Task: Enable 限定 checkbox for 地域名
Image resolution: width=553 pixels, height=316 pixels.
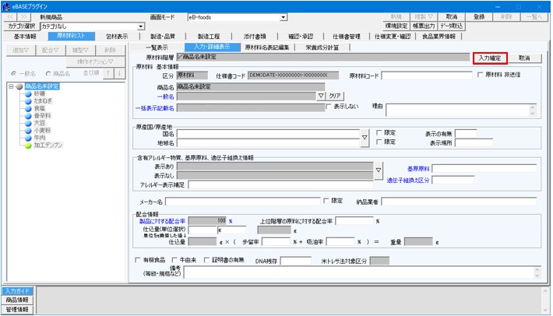Action: click(x=379, y=142)
